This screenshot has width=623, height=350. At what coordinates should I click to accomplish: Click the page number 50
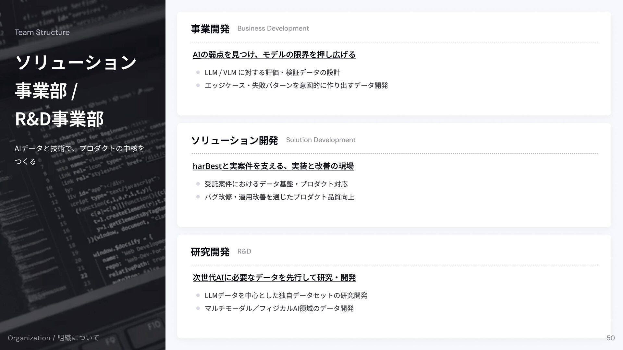tap(610, 338)
